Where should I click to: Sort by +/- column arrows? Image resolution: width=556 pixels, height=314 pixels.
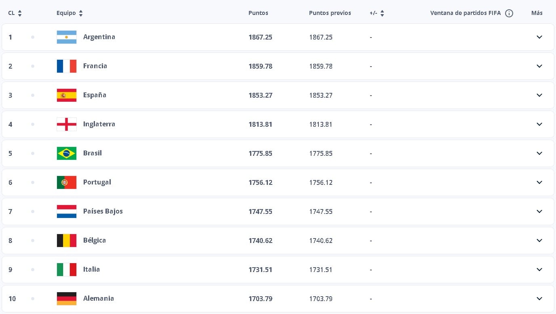382,13
